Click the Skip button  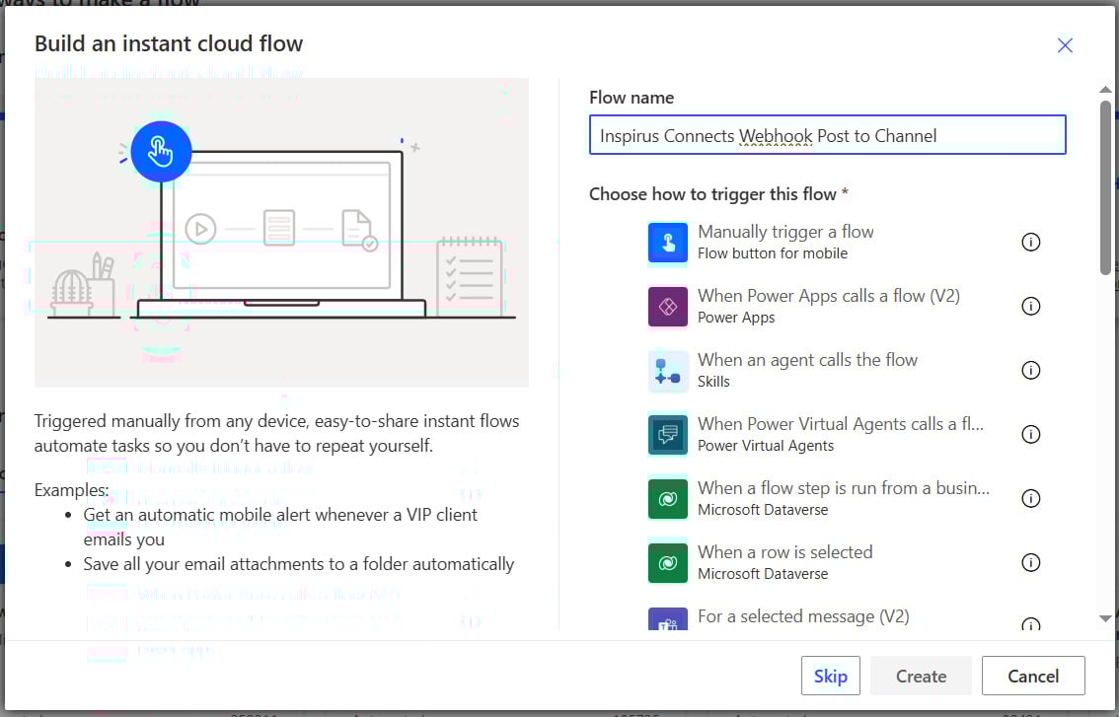click(831, 676)
